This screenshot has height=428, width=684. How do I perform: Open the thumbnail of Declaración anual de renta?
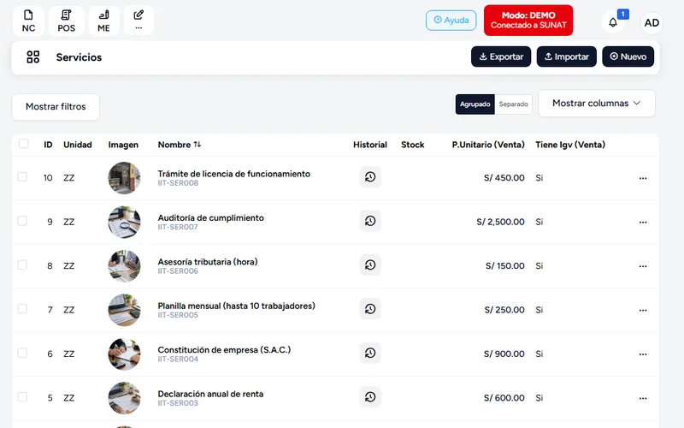pyautogui.click(x=124, y=398)
